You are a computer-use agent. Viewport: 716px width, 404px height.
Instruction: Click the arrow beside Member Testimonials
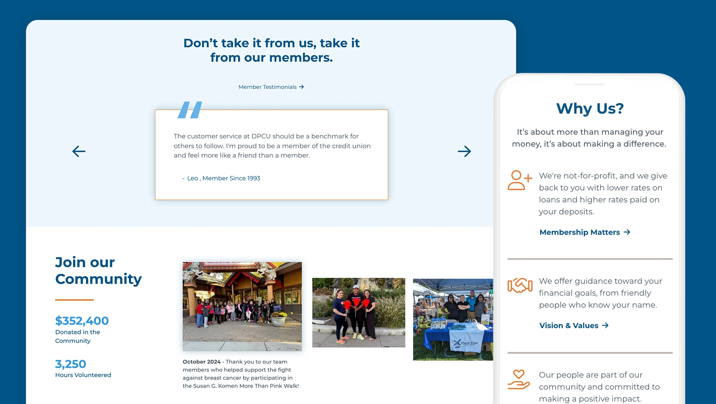[301, 87]
